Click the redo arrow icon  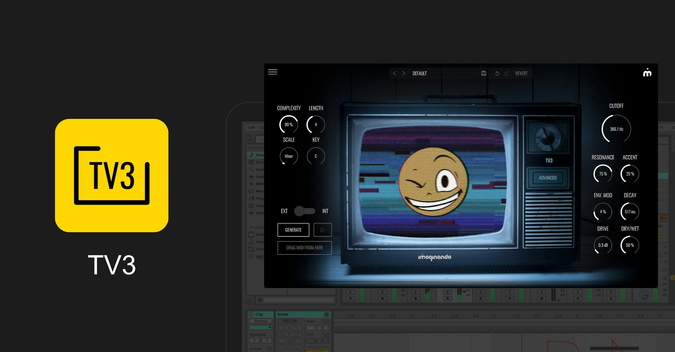coord(506,74)
